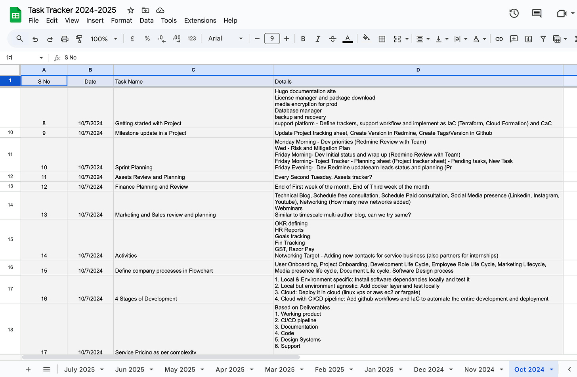Screen dimensions: 577x377
Task: Click the move to folder icon
Action: (145, 10)
